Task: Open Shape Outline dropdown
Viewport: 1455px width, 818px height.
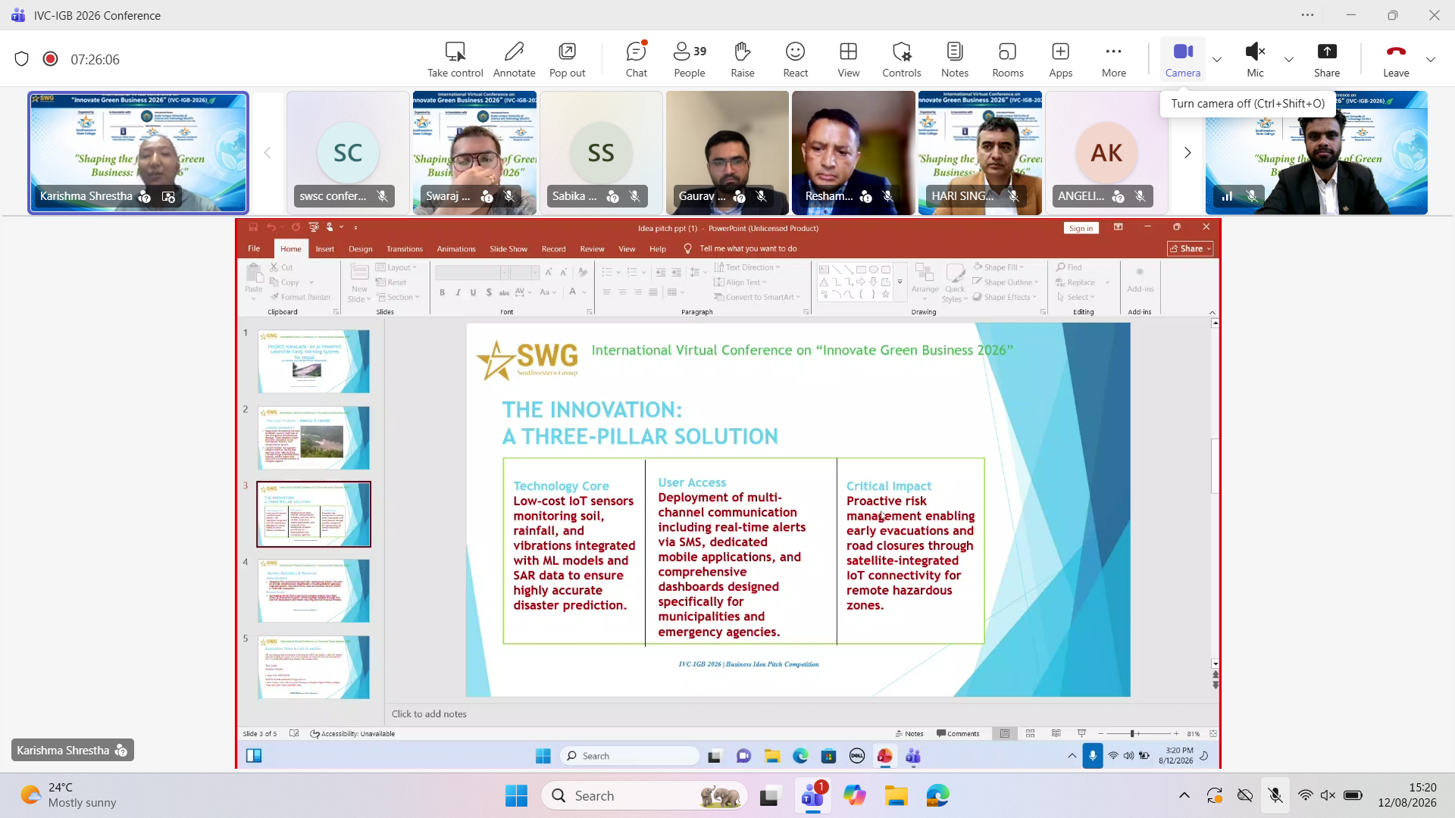Action: (x=1006, y=283)
